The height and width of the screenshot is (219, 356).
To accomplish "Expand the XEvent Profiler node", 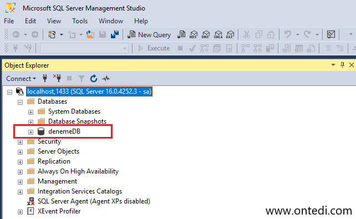I will click(x=20, y=212).
